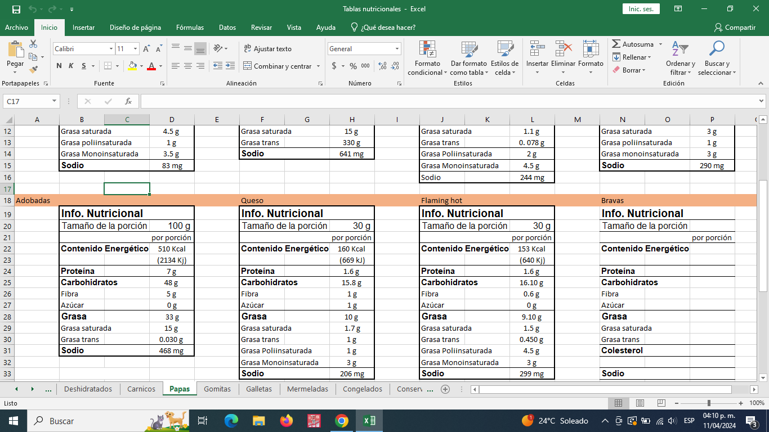Toggle Bold (N) formatting
769x432 pixels.
59,66
